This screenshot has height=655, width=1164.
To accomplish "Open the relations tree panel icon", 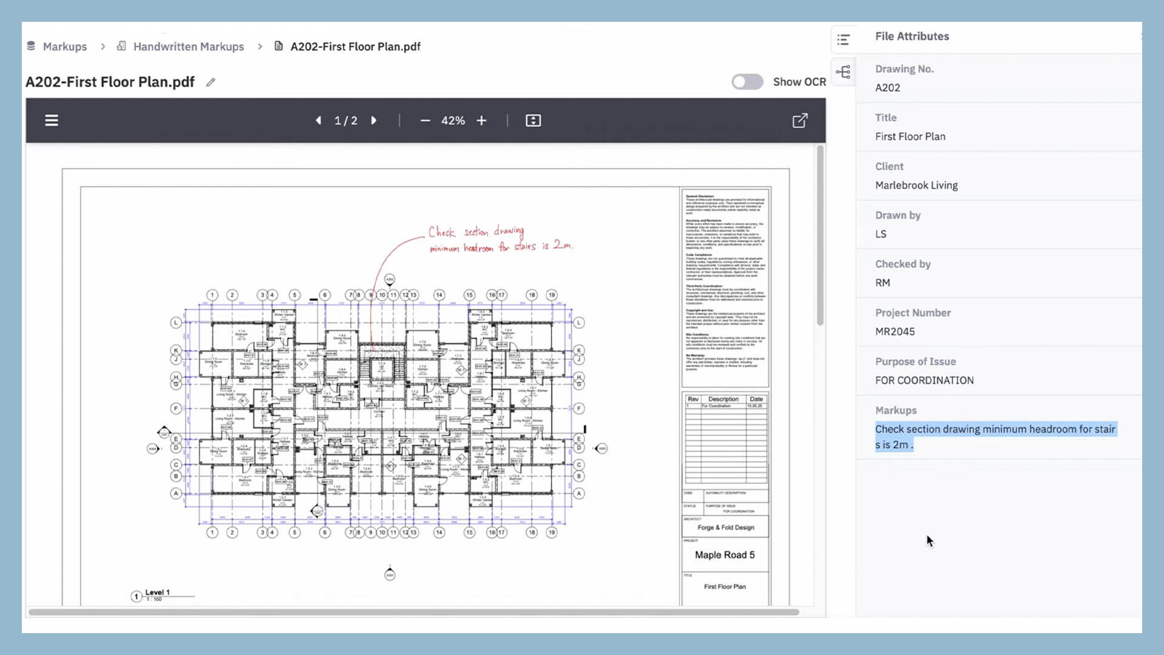I will 843,72.
